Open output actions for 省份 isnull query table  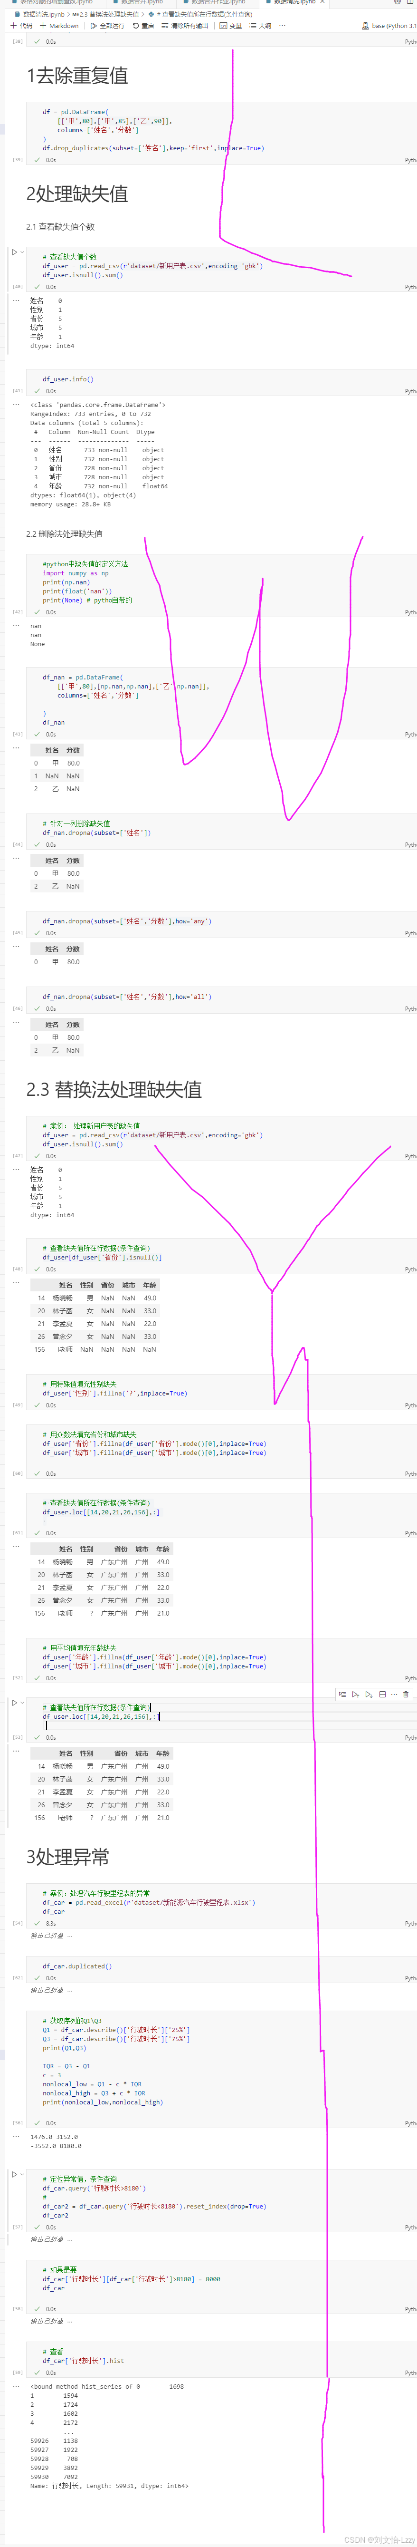(16, 1282)
